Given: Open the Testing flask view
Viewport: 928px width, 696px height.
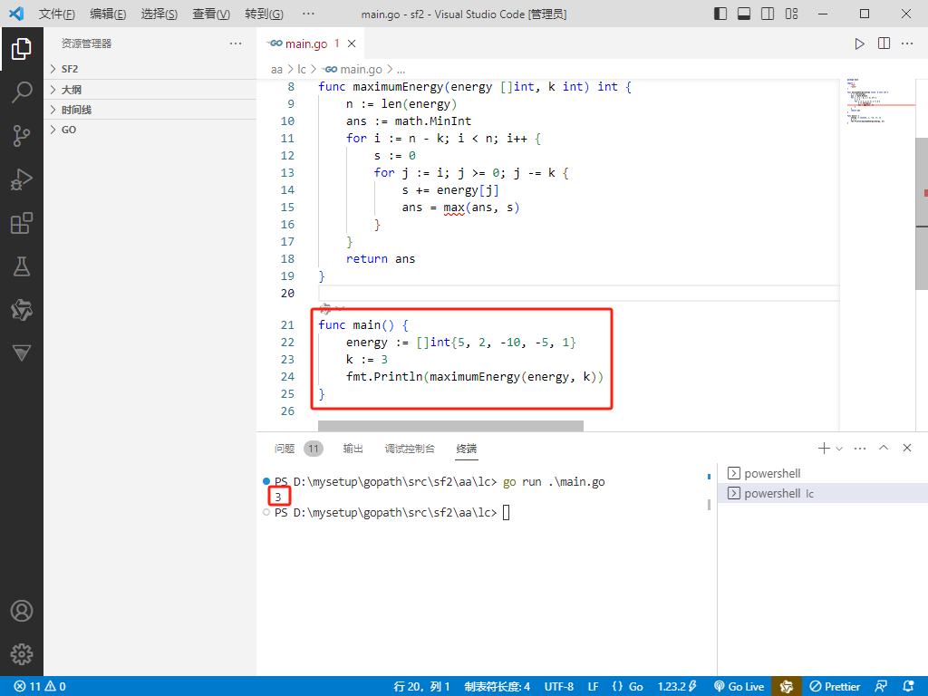Looking at the screenshot, I should click(22, 267).
